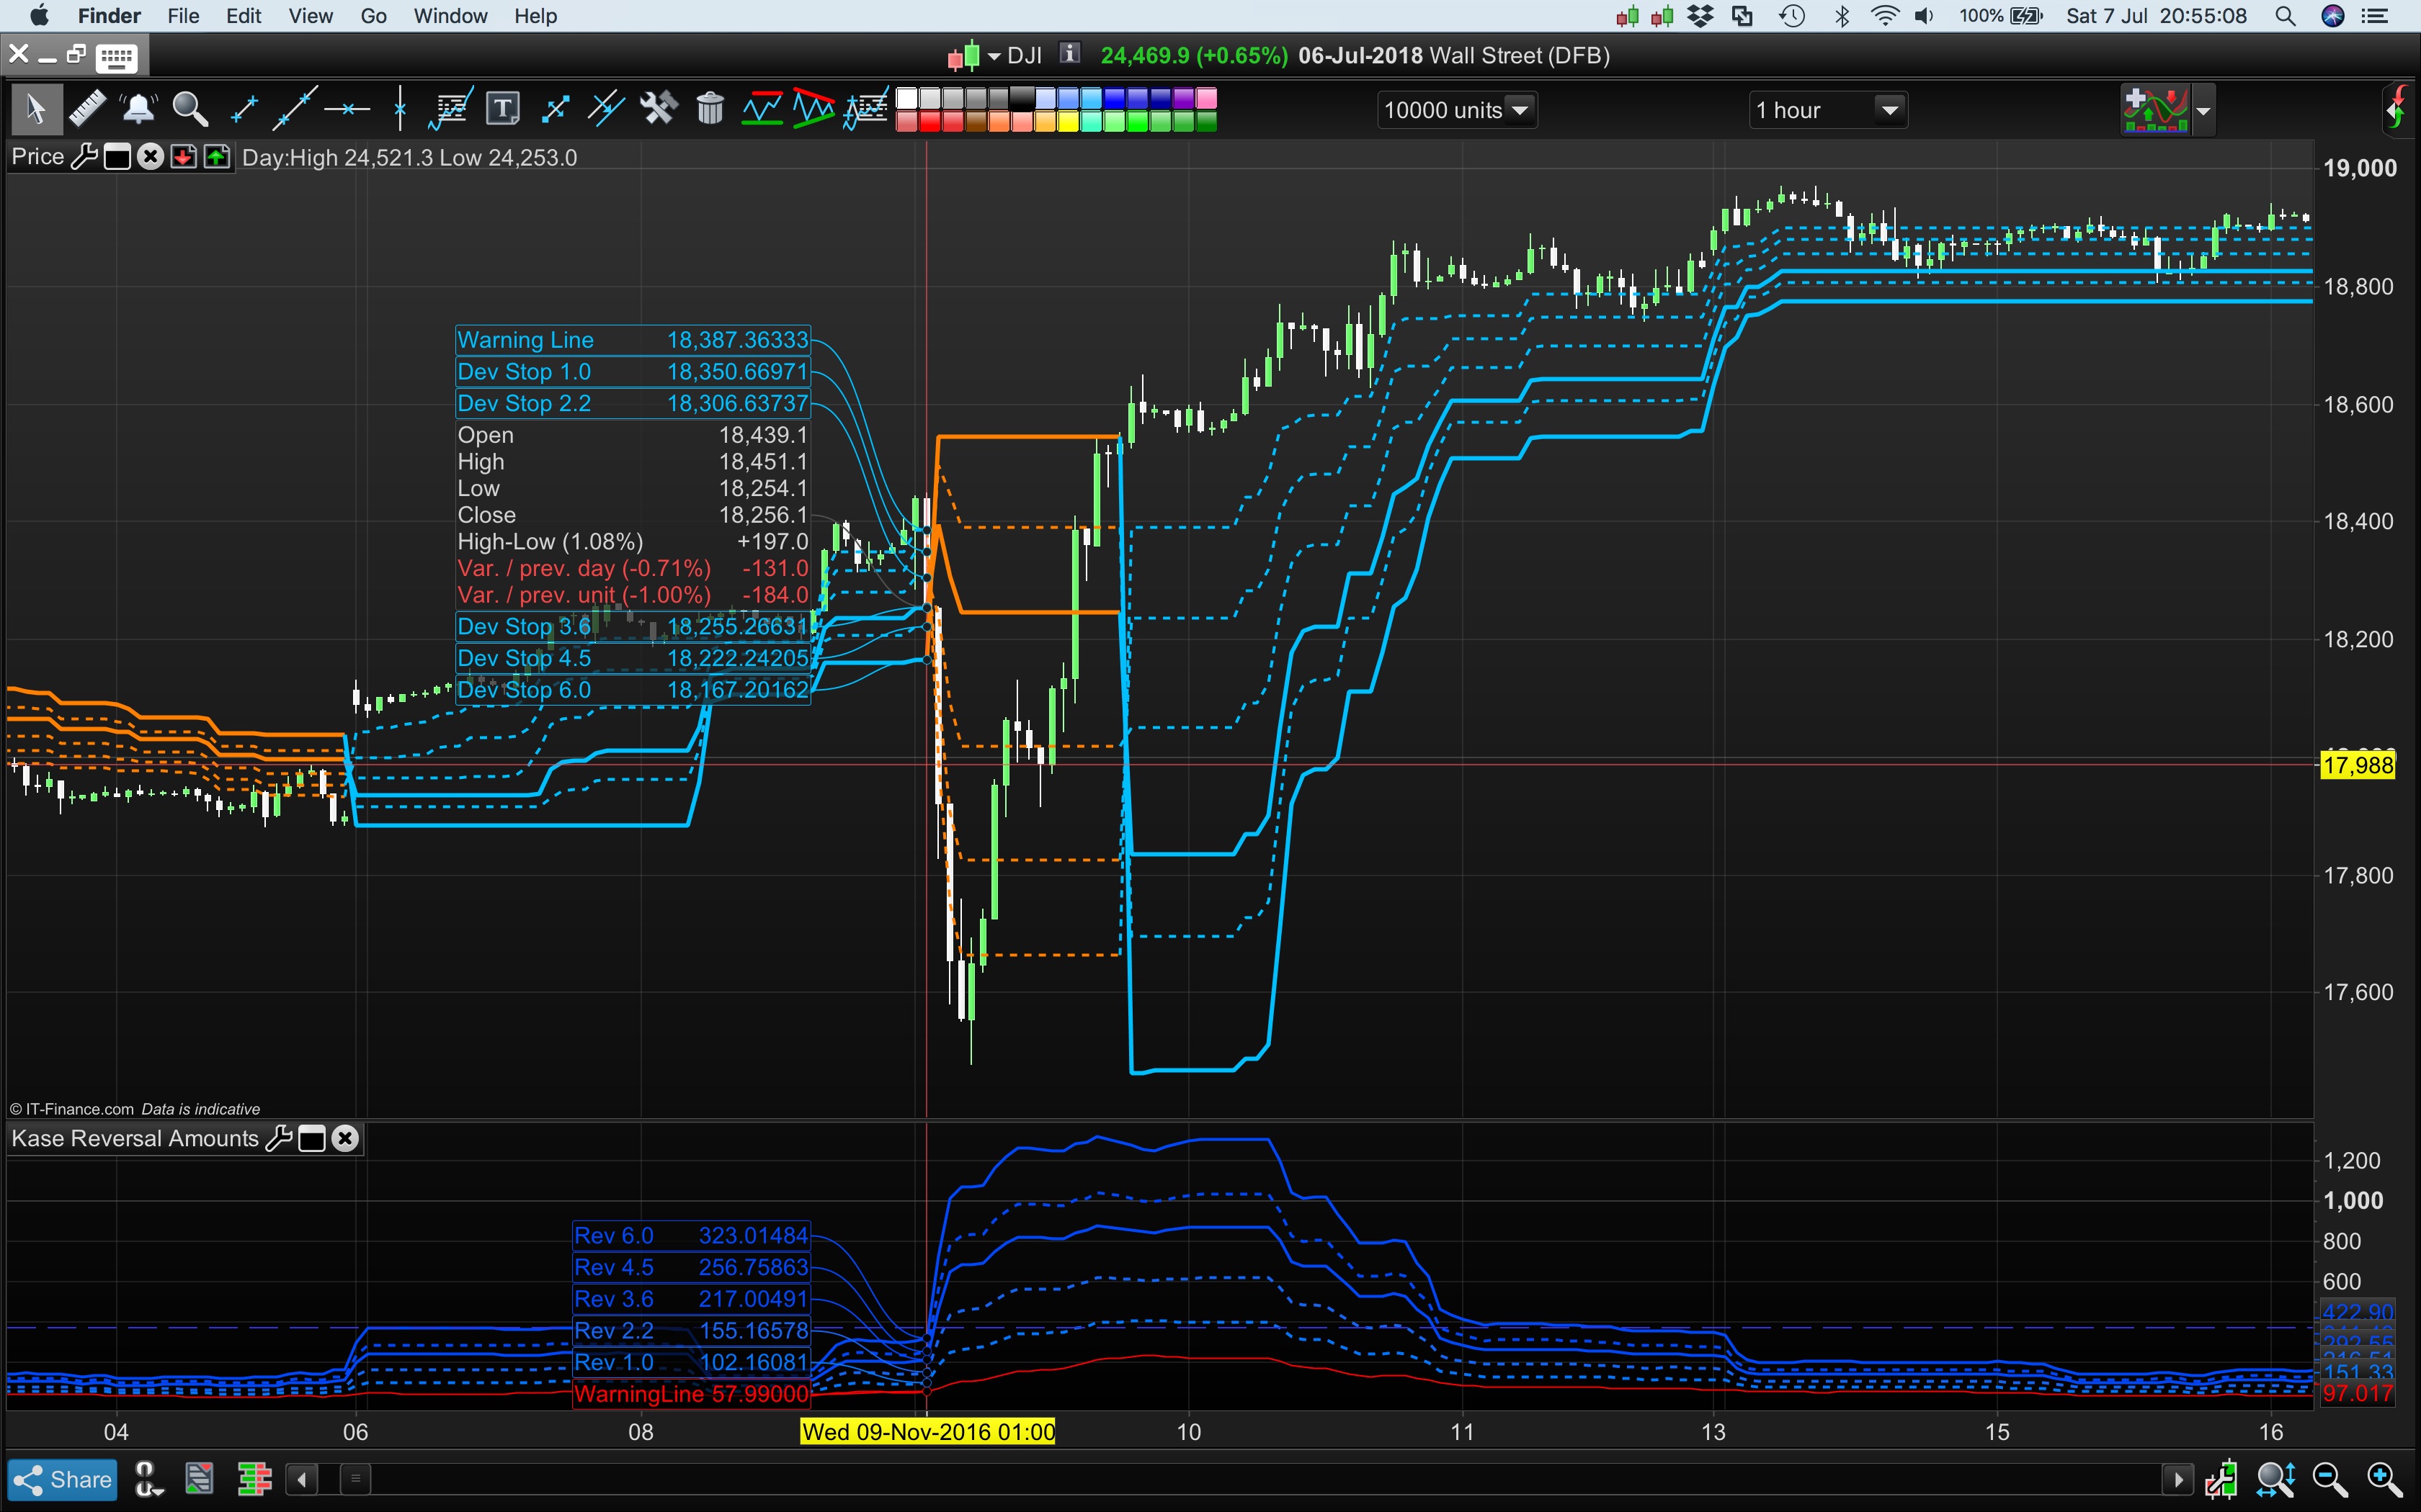Toggle the Price panel window button
The image size is (2421, 1512).
[x=117, y=157]
